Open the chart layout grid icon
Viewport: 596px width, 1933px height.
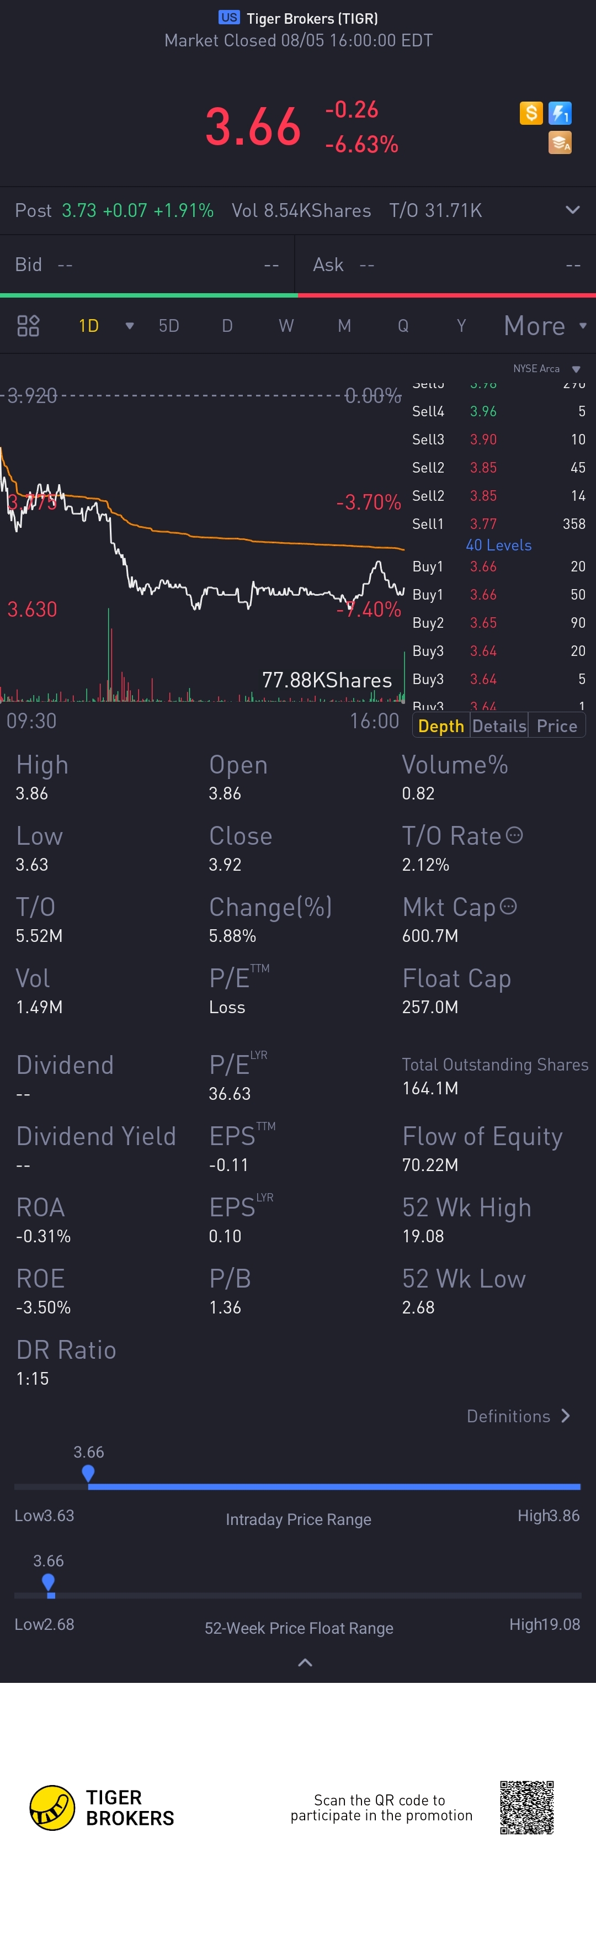point(29,326)
